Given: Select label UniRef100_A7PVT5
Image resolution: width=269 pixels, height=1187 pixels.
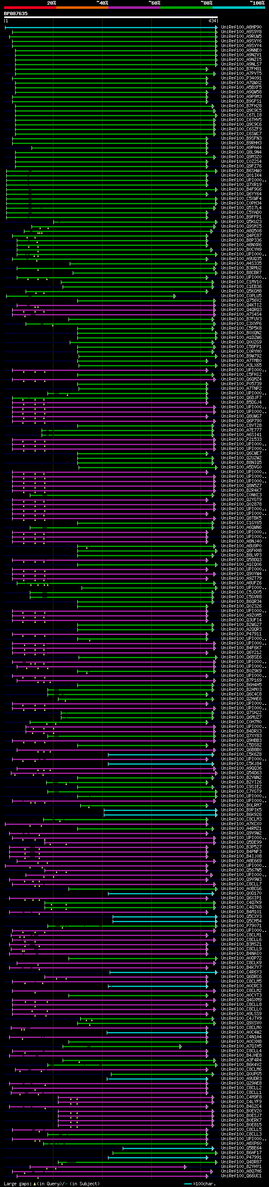Looking at the screenshot, I should pos(241,74).
